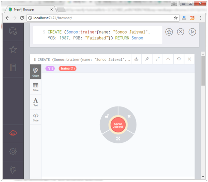Image resolution: width=208 pixels, height=182 pixels.
Task: Open the About Neo4j sidebar icon
Action: [13, 170]
